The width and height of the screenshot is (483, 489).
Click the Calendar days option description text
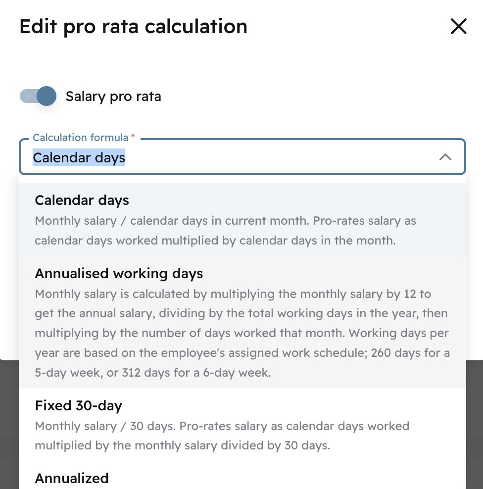point(225,231)
